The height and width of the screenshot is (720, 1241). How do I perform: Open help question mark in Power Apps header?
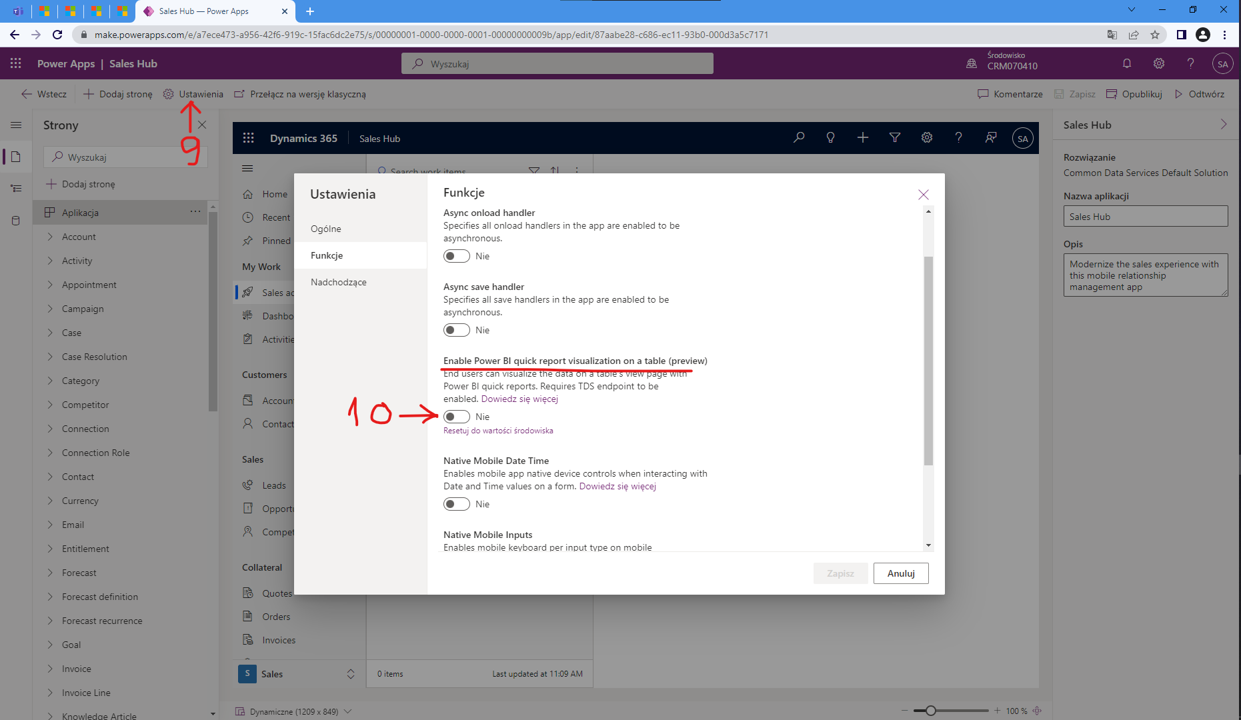(1190, 63)
